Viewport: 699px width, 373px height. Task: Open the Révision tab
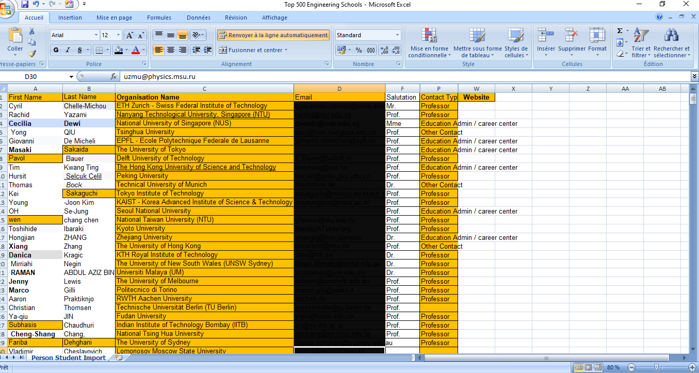click(236, 18)
